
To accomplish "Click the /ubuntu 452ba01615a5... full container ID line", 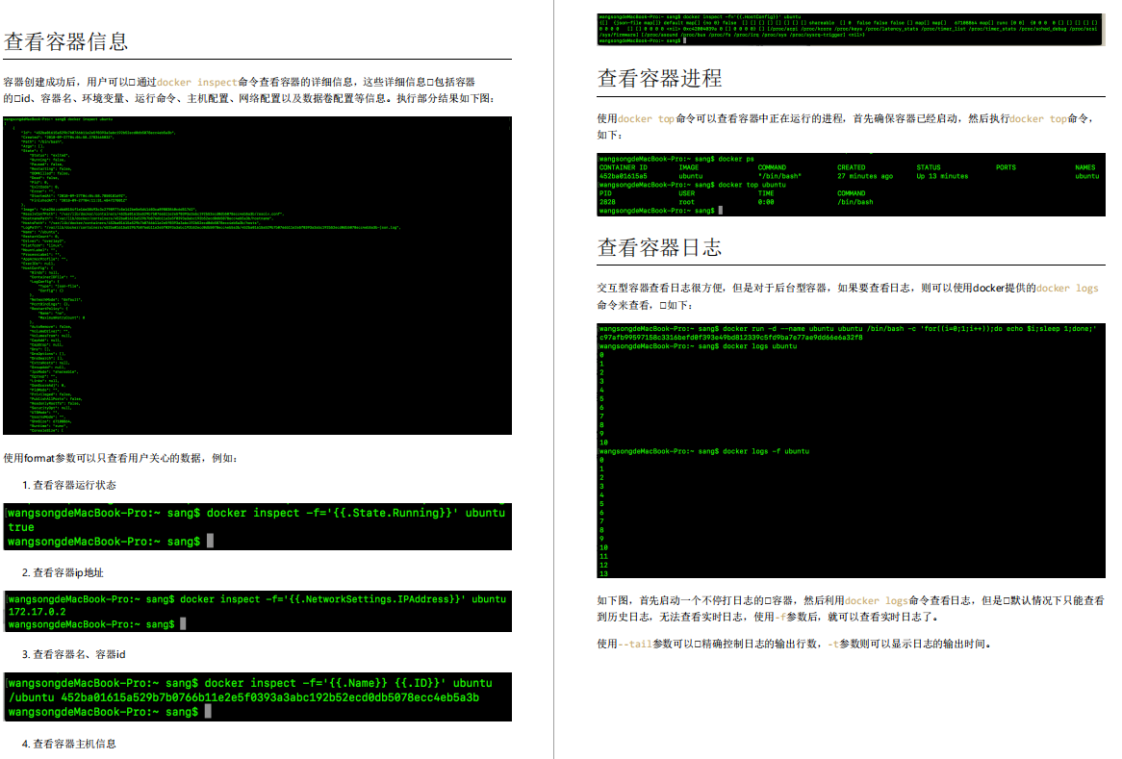I will [x=243, y=697].
